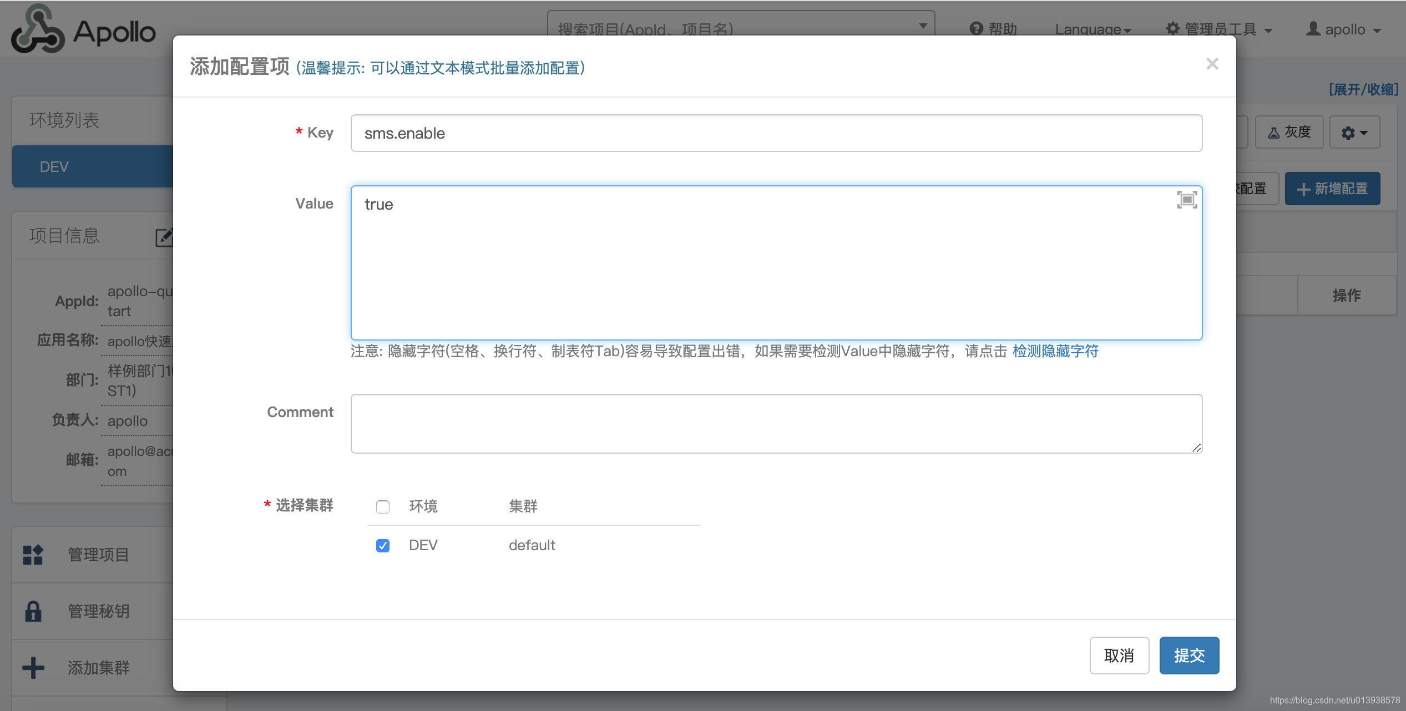Uncheck the DEV default cluster checkbox

pyautogui.click(x=382, y=545)
